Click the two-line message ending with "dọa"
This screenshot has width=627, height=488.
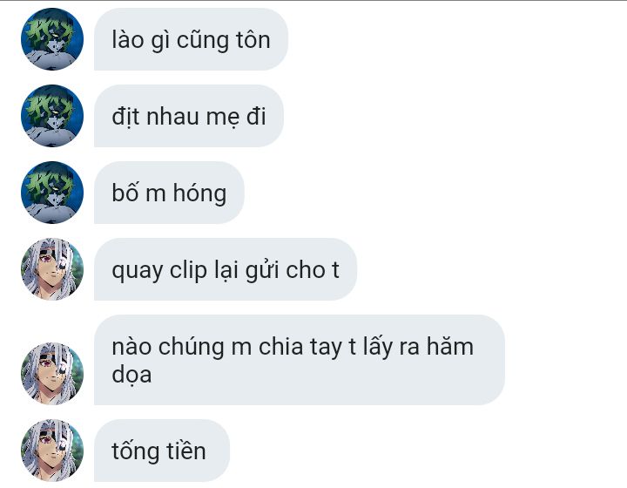[x=300, y=360]
